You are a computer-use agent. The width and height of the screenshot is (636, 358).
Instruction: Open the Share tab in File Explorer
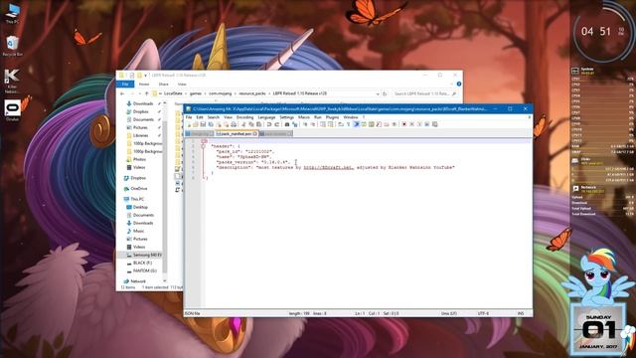[163, 84]
